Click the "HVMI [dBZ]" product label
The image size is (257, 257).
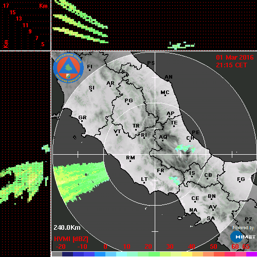pyautogui.click(x=71, y=239)
